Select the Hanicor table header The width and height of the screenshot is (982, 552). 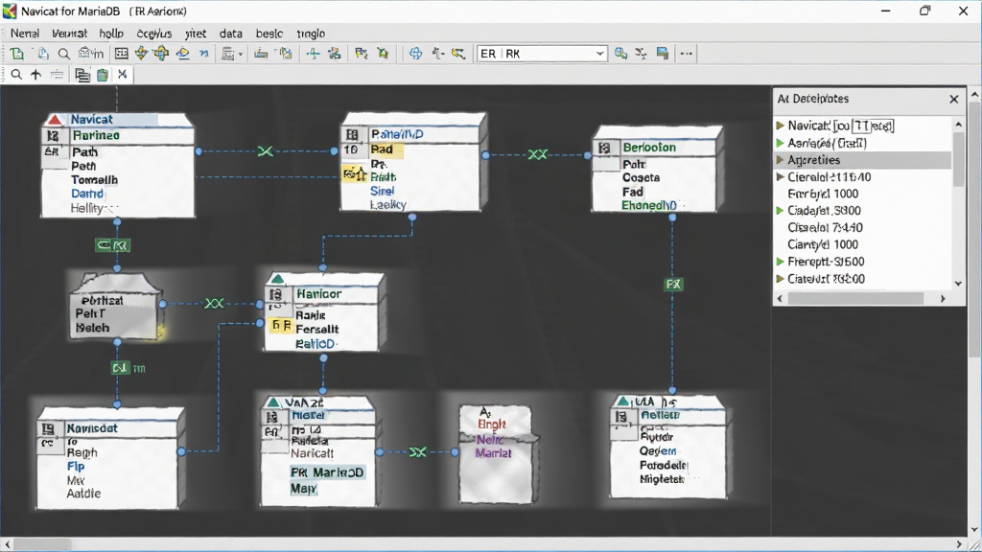(319, 294)
